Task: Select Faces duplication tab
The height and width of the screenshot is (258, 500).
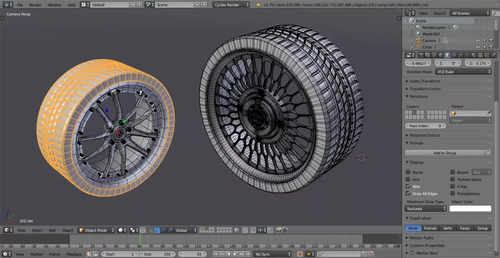Action: (465, 228)
